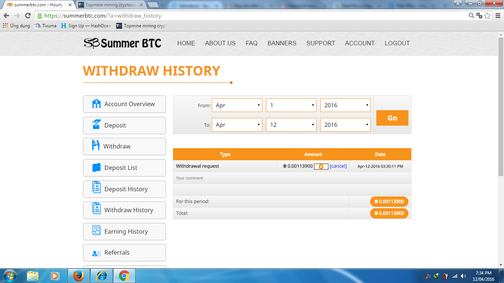The image size is (504, 283).
Task: Open the FAQ page
Action: [252, 43]
